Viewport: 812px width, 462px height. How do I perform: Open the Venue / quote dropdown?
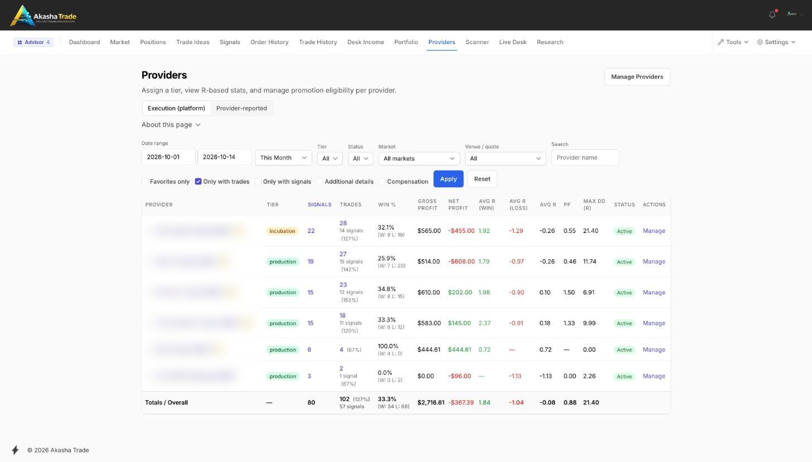(x=505, y=158)
